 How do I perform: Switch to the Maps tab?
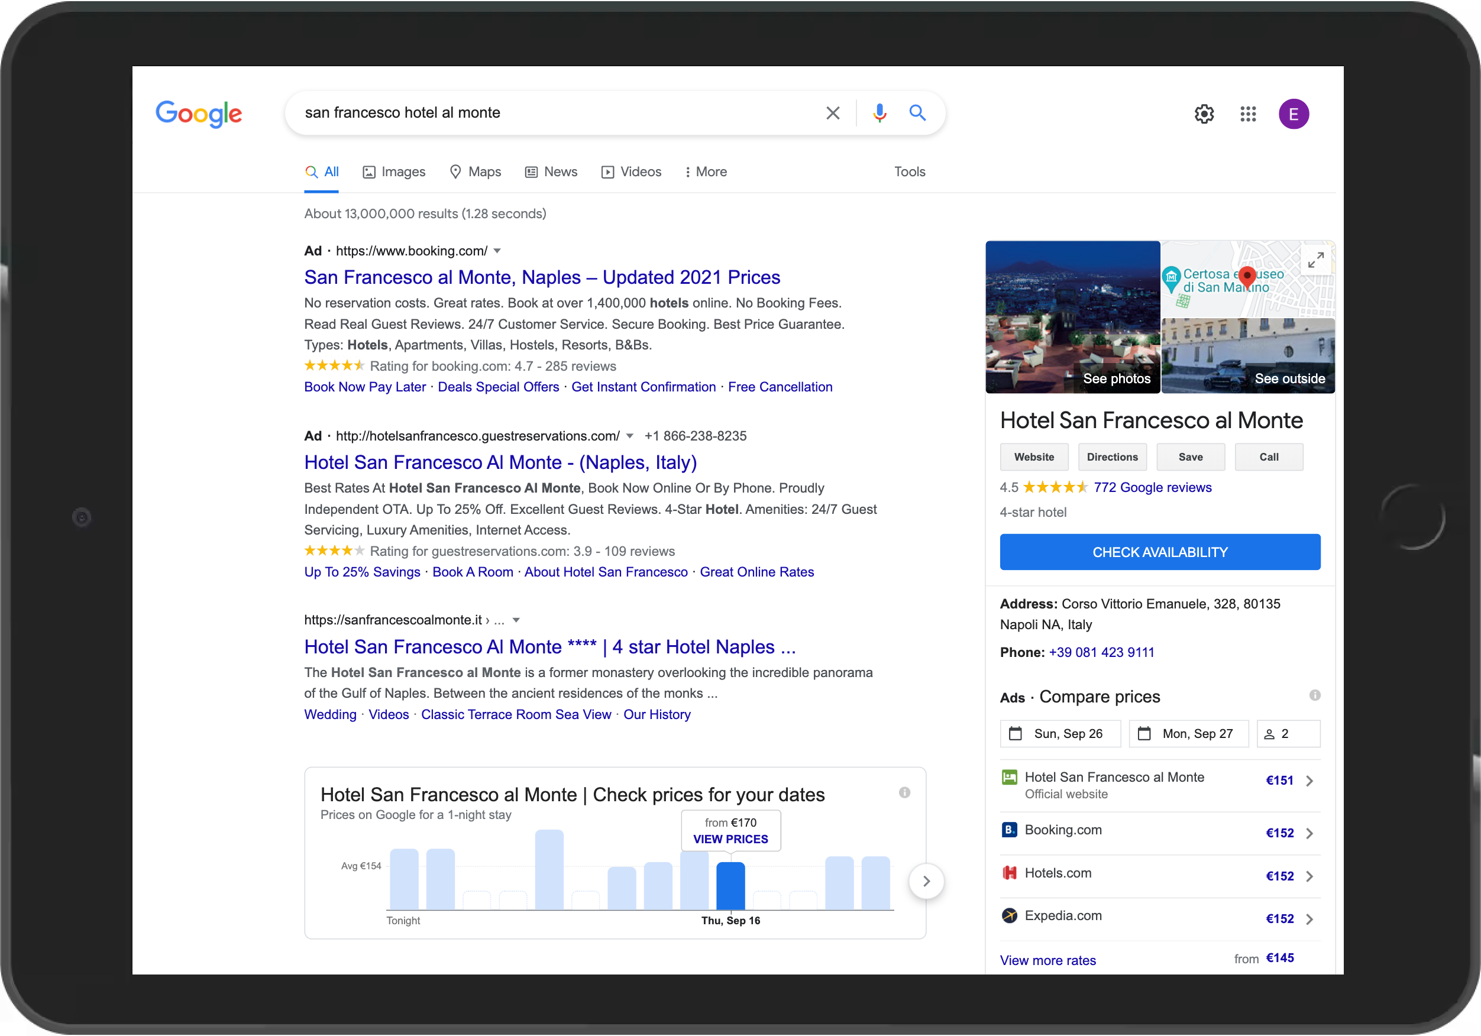pyautogui.click(x=475, y=171)
